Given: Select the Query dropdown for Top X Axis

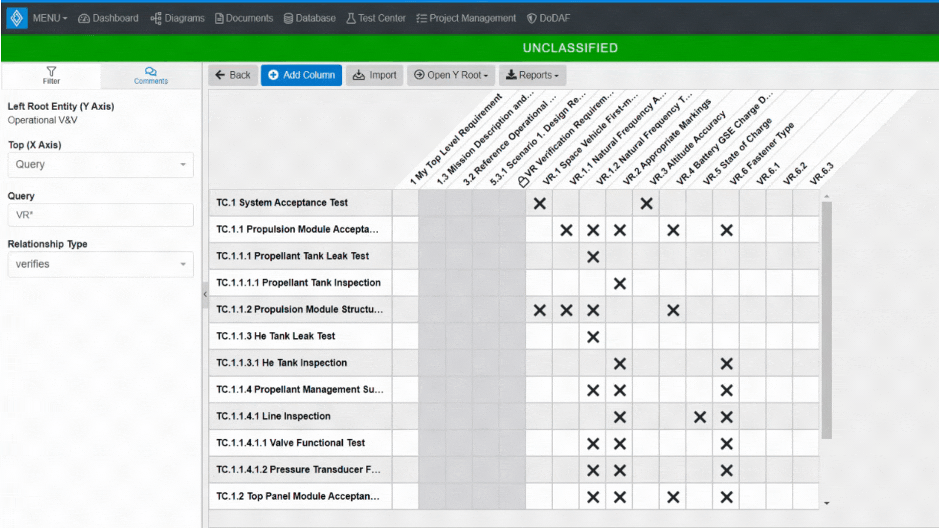Looking at the screenshot, I should [x=100, y=164].
